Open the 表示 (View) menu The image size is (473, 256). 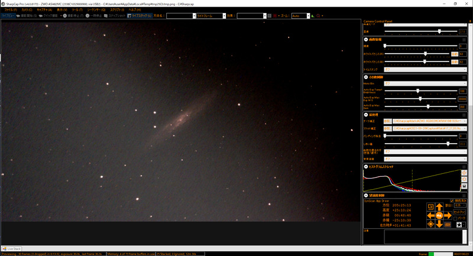coord(62,9)
